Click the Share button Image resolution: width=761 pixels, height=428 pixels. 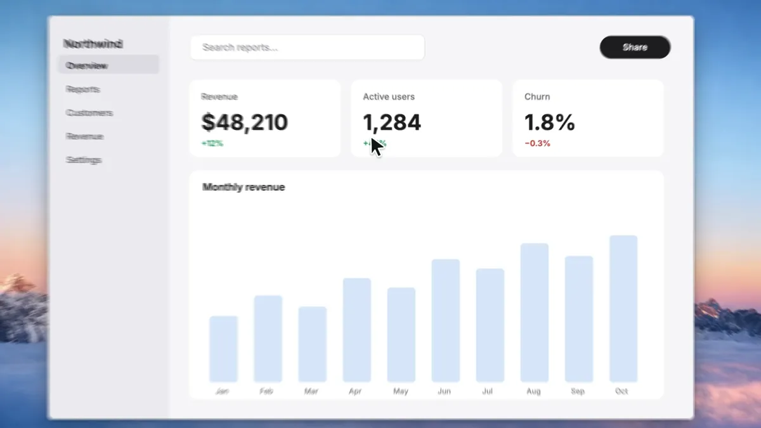[x=635, y=47]
